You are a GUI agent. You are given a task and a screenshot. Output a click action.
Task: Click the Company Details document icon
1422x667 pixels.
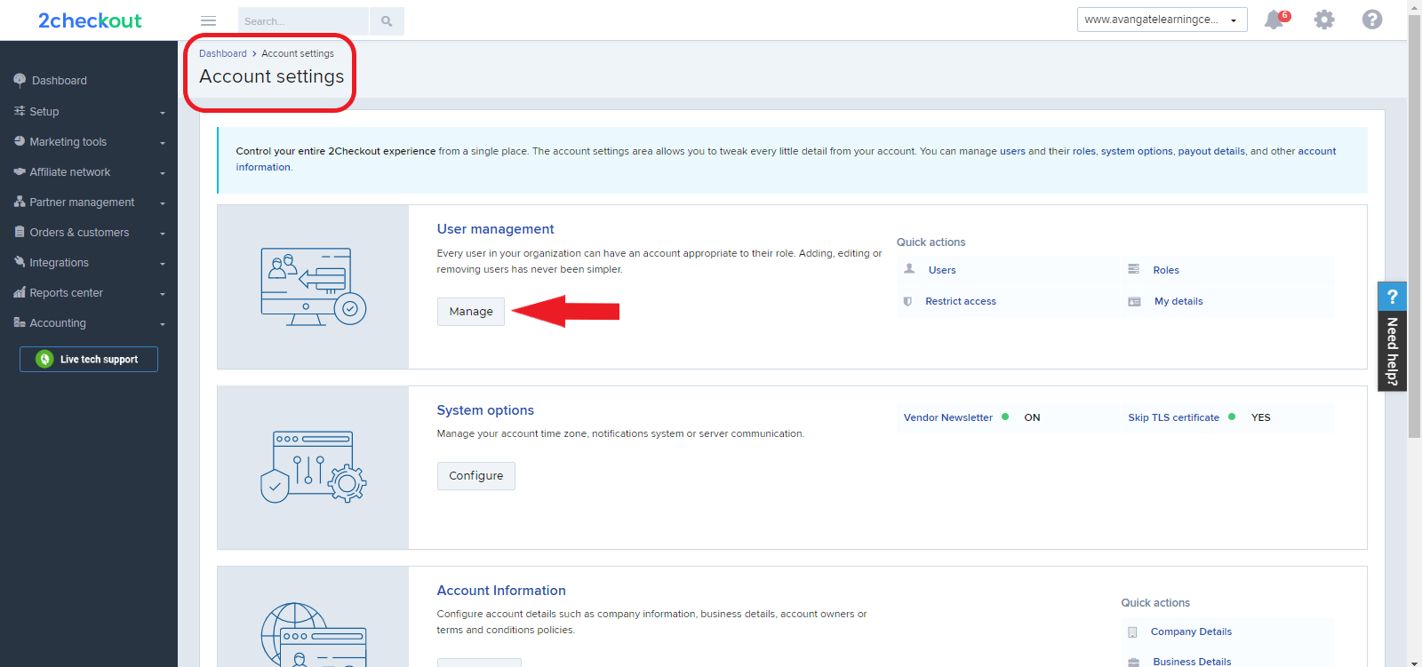click(x=1132, y=632)
